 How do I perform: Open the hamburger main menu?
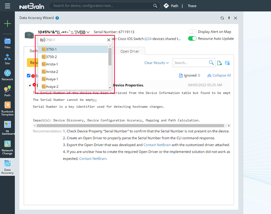click(7, 6)
